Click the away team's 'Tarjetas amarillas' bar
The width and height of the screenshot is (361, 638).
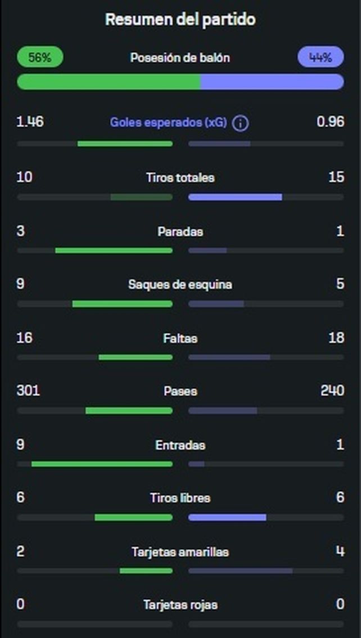(264, 570)
